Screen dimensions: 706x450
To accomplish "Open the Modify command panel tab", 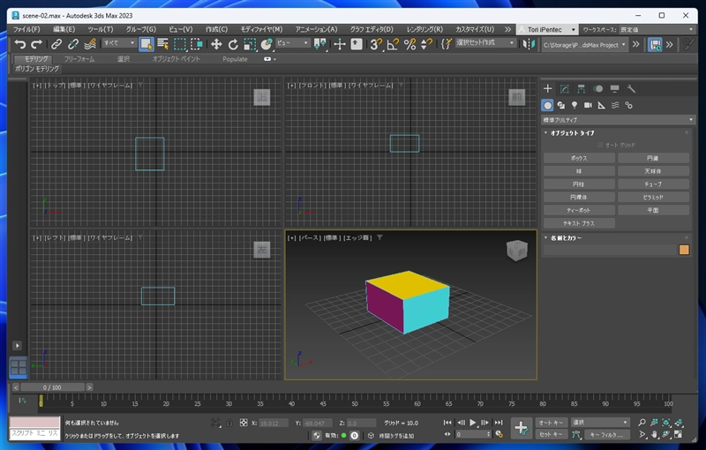I will [564, 88].
